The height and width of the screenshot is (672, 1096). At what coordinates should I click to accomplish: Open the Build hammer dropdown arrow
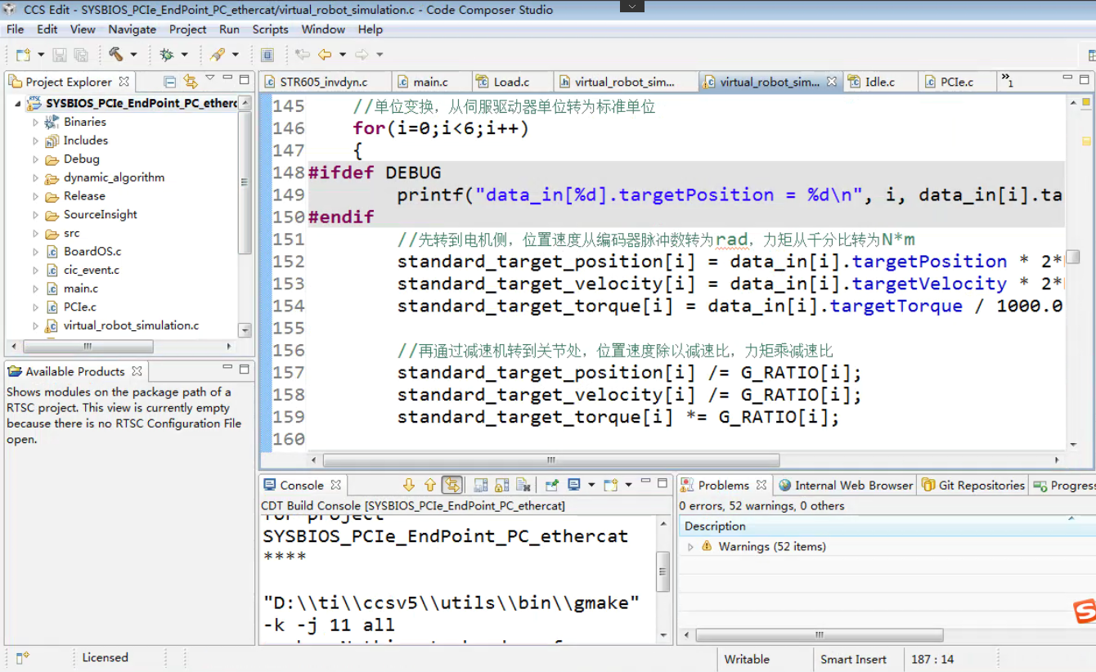point(133,55)
